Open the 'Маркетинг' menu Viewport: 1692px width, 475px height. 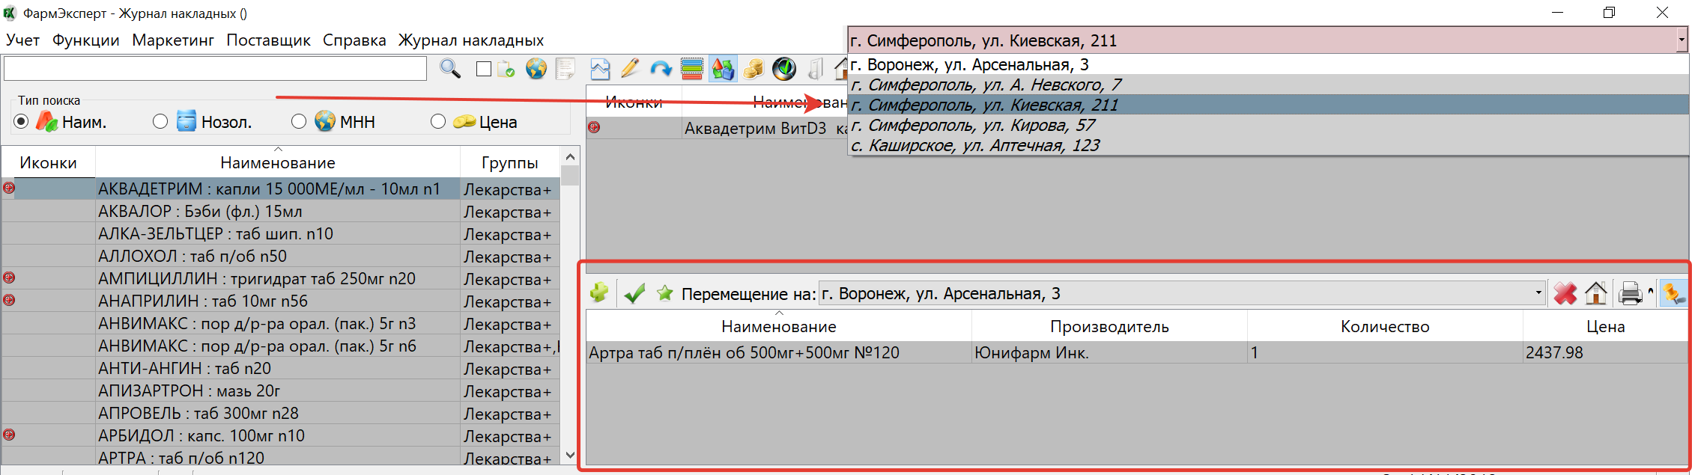coord(173,40)
